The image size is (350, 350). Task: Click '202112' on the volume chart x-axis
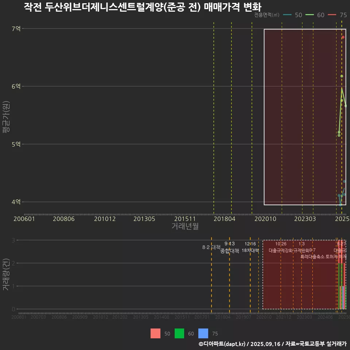(284, 317)
